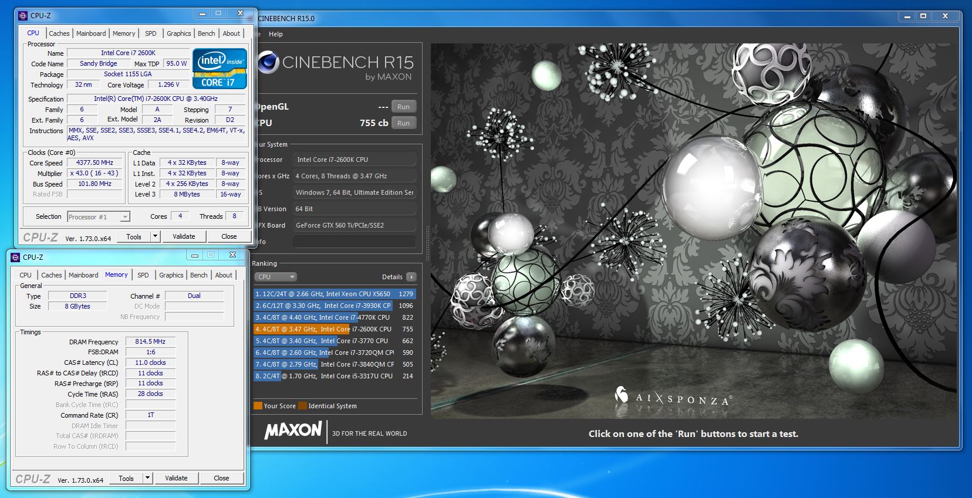Click the rendered spheres scene image

[x=694, y=231]
